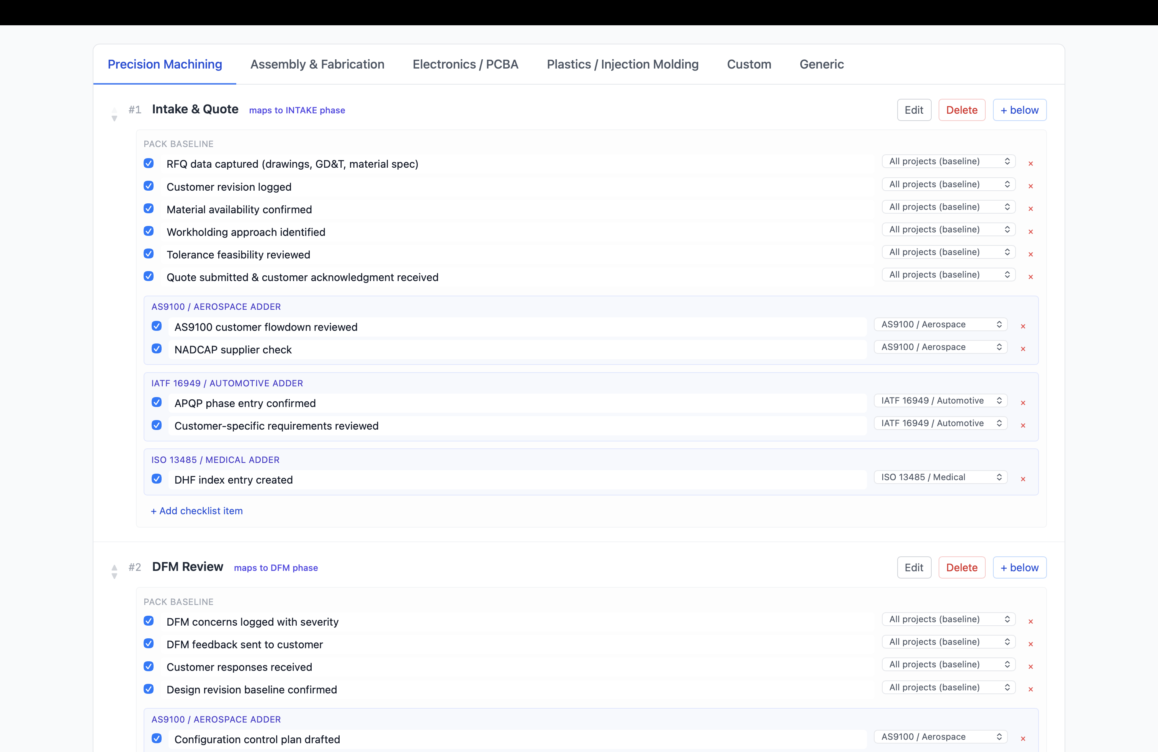Viewport: 1158px width, 752px height.
Task: Remove 'Customer revision logged' item via x
Action: click(1030, 186)
